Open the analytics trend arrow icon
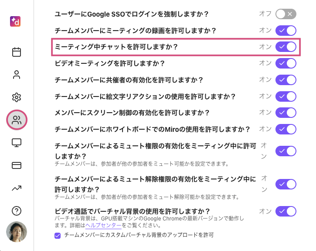The image size is (316, 251). point(17,188)
